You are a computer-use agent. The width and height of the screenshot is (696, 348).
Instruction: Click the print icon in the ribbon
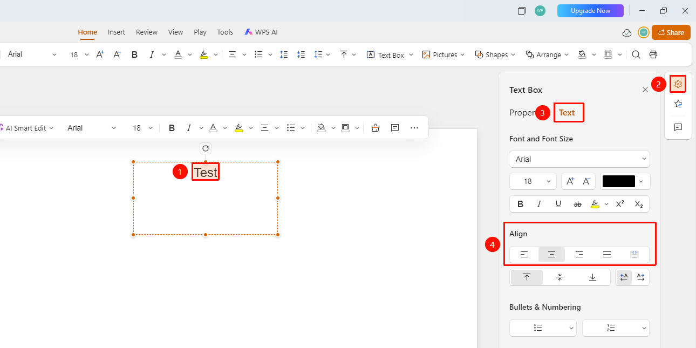point(653,54)
